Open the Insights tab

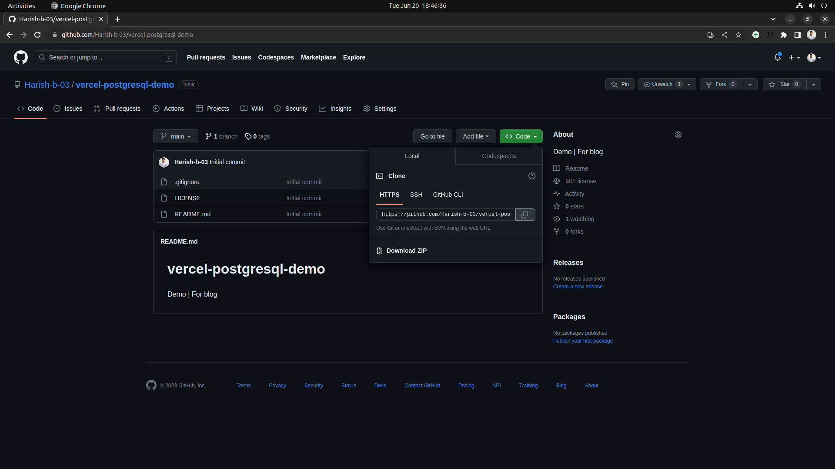pos(335,109)
